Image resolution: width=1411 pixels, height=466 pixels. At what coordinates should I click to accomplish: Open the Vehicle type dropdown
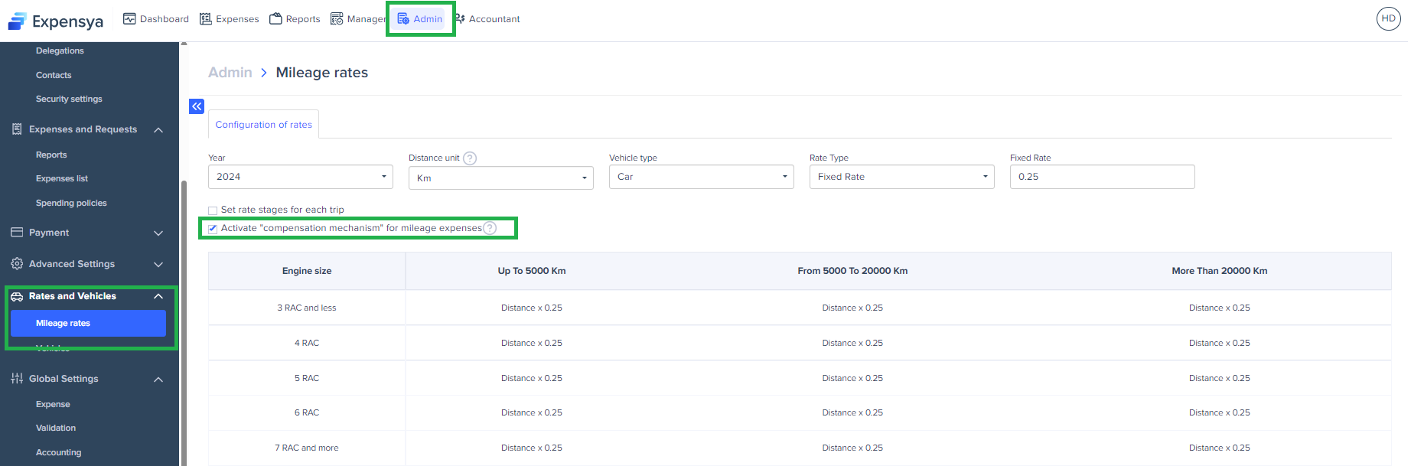pyautogui.click(x=701, y=177)
